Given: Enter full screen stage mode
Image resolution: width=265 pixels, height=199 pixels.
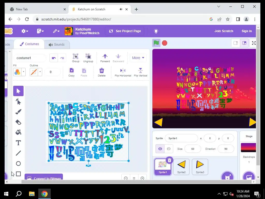Looking at the screenshot, I should 254,43.
